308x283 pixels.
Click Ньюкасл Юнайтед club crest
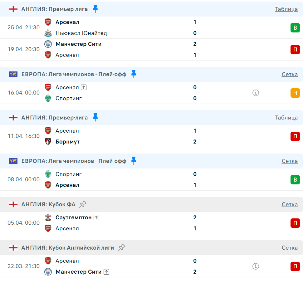(48, 33)
